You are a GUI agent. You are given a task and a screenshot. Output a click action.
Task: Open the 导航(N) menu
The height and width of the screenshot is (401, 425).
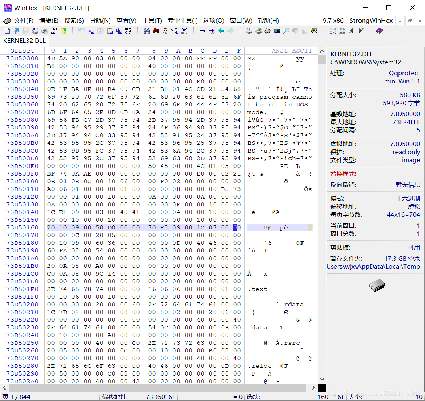100,21
